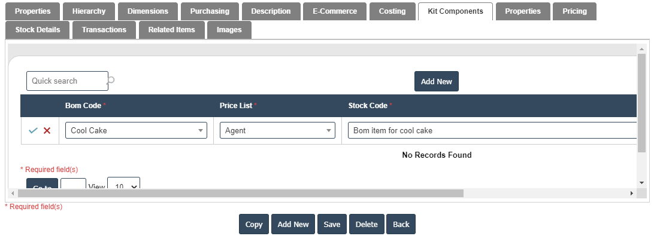Image resolution: width=657 pixels, height=239 pixels.
Task: Click Add New above the components grid
Action: click(x=436, y=81)
